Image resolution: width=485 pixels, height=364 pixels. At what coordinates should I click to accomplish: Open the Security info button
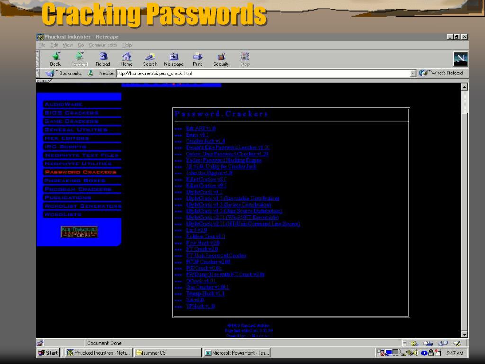[x=221, y=59]
